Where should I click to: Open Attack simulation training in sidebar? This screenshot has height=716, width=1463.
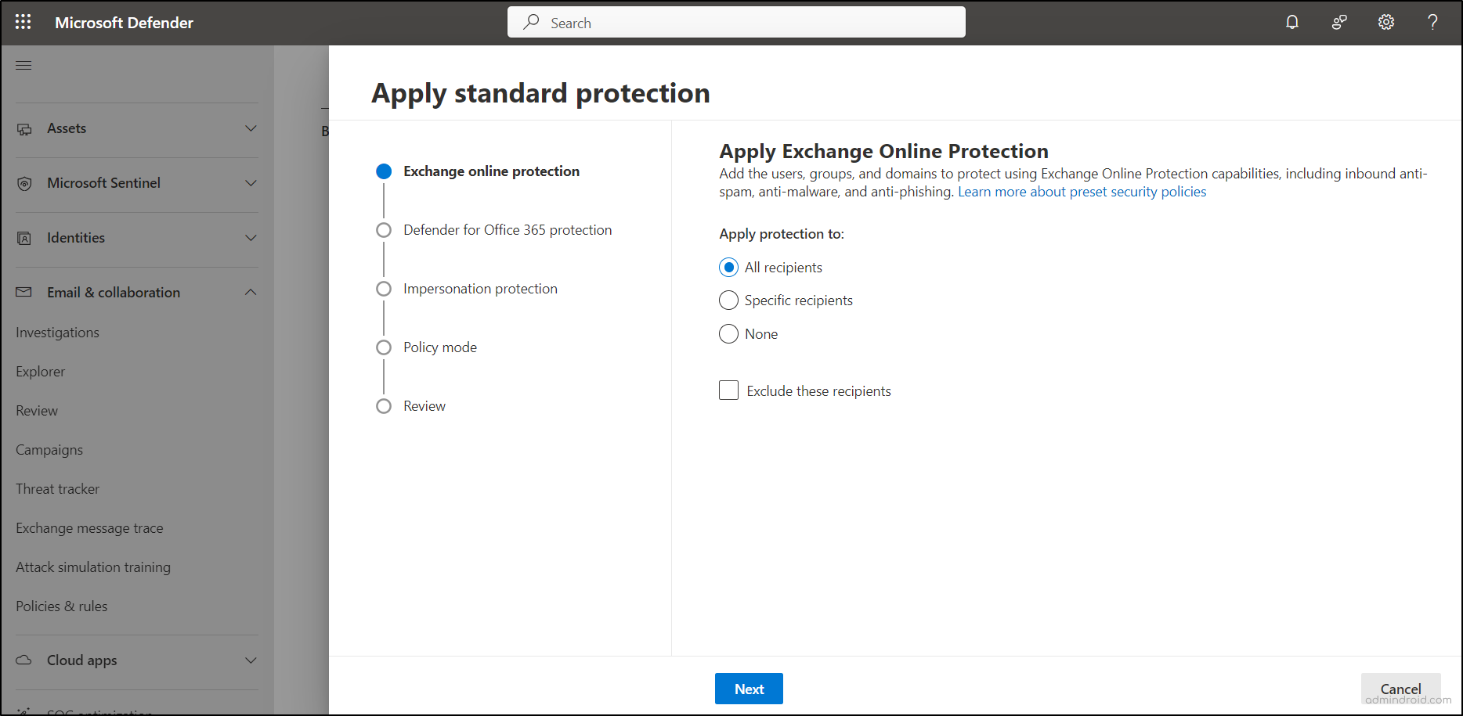click(93, 567)
